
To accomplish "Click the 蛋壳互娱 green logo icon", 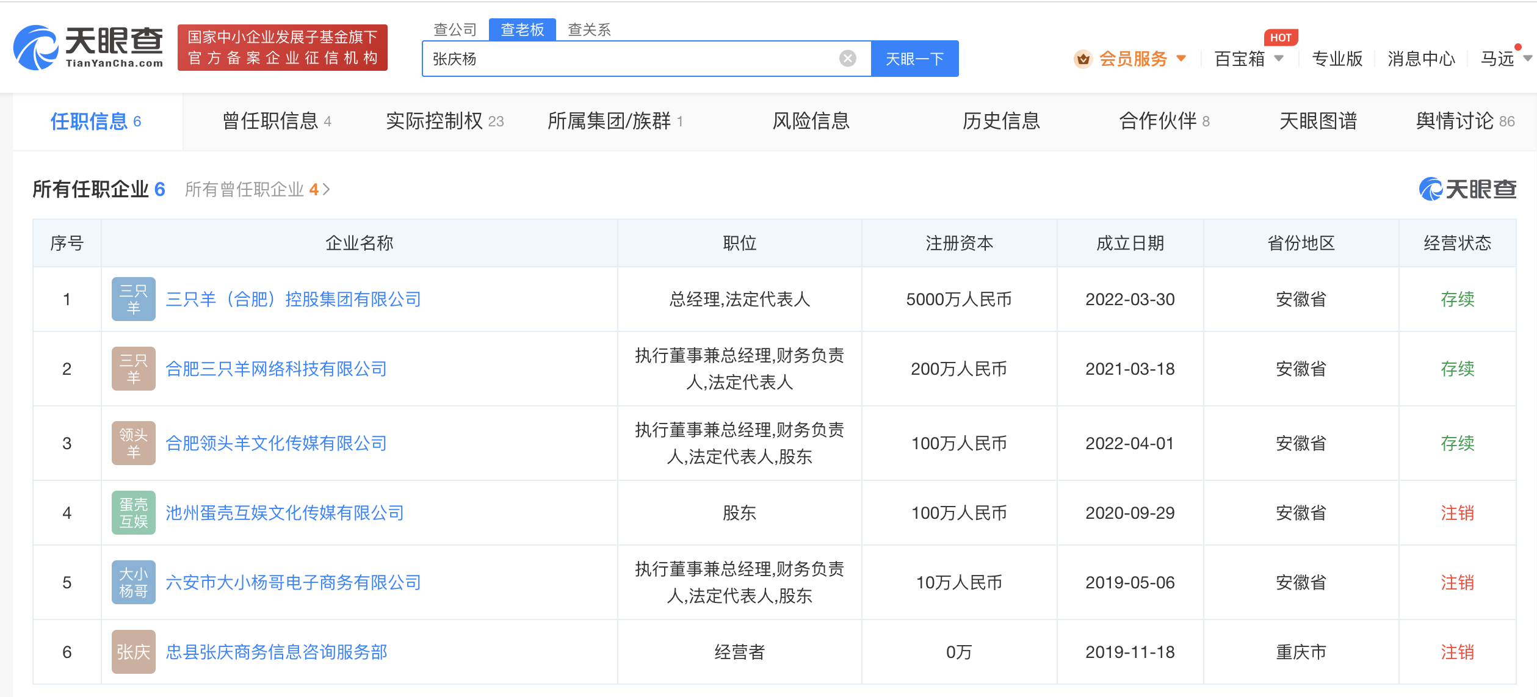I will (133, 513).
